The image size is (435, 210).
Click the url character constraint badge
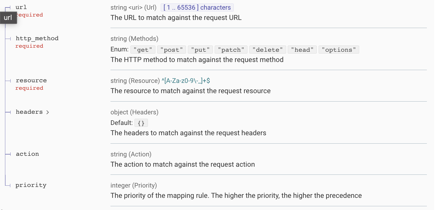point(197,7)
